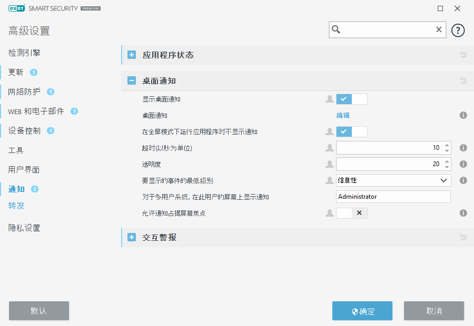This screenshot has height=326, width=474.
Task: Decrease the 透明度 value with down arrow
Action: pos(447,167)
